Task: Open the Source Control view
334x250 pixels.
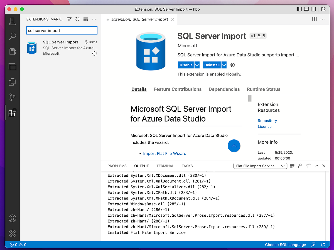Action: click(x=12, y=97)
